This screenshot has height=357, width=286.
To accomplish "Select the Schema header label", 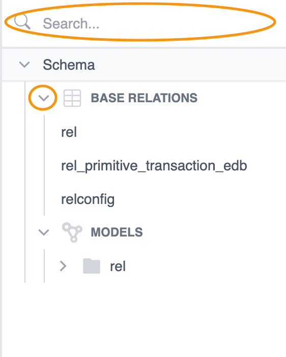I will pyautogui.click(x=69, y=65).
